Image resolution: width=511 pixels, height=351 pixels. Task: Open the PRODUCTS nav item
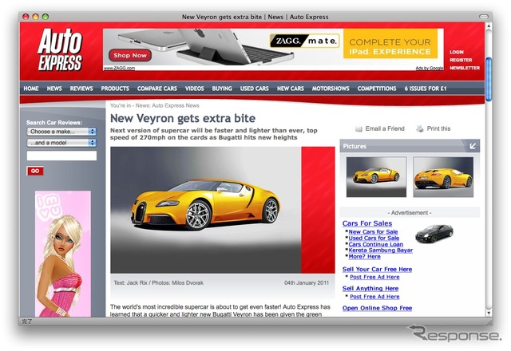(x=115, y=89)
